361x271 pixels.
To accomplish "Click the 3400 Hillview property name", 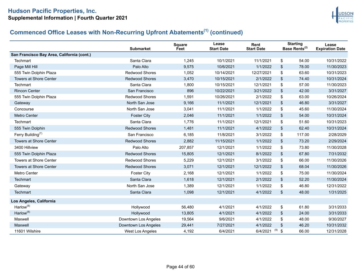I will pos(26,147).
